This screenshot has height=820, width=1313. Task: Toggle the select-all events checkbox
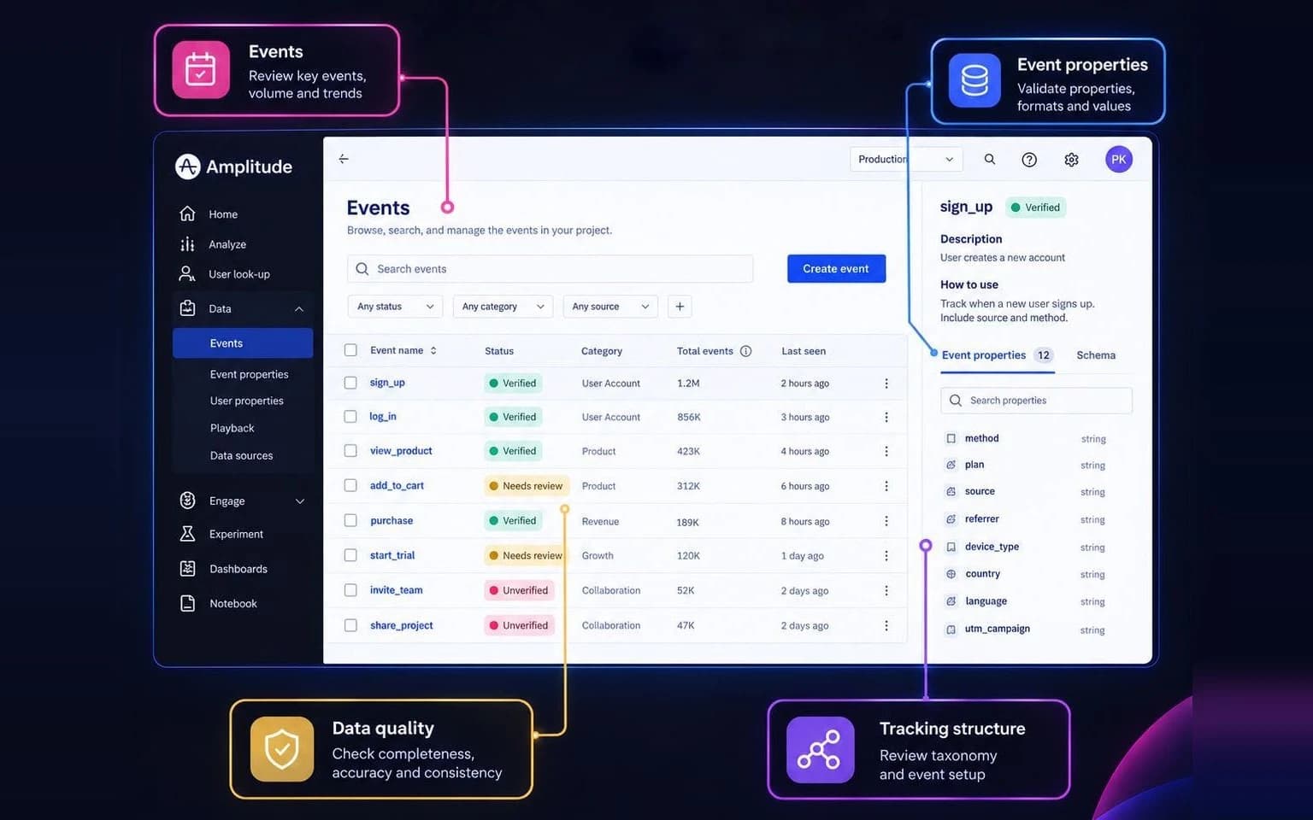pos(350,350)
